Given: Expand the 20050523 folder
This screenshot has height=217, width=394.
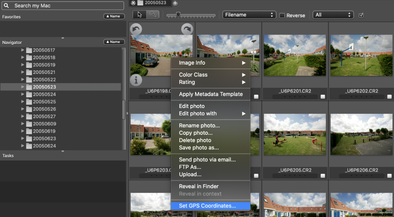Looking at the screenshot, I should coord(23,87).
